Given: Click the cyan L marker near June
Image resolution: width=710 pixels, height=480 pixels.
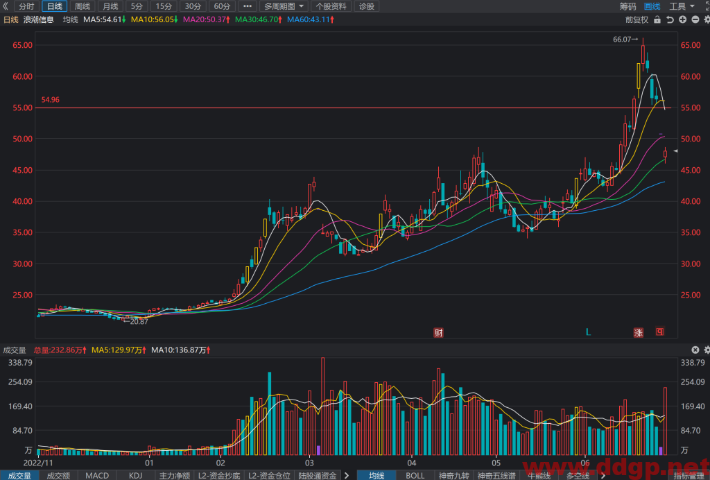Looking at the screenshot, I should (588, 332).
